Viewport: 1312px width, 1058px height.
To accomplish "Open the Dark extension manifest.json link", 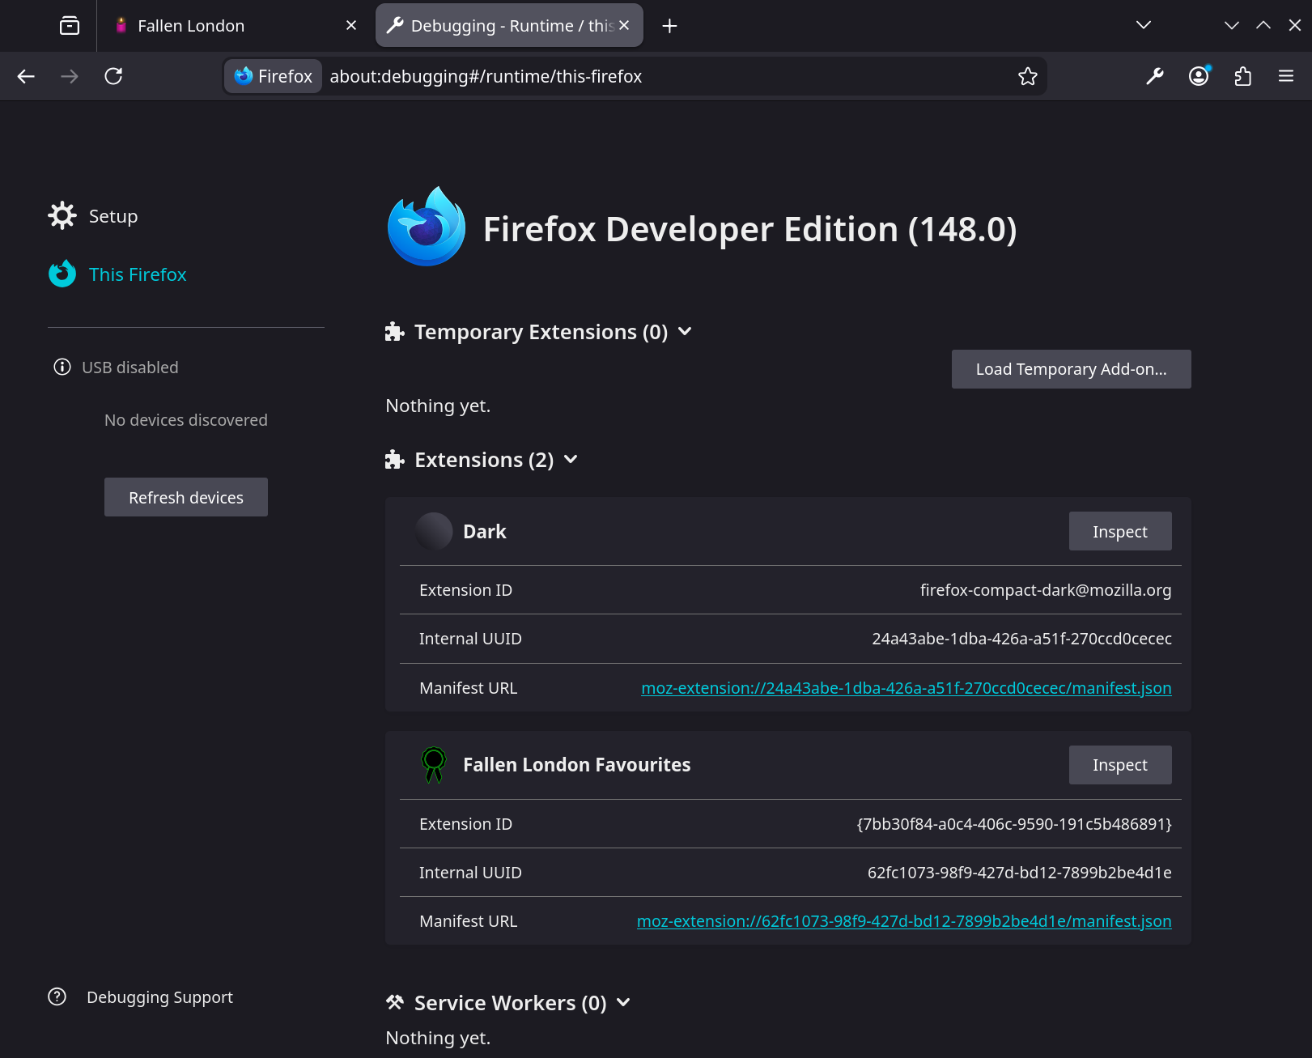I will pos(905,687).
